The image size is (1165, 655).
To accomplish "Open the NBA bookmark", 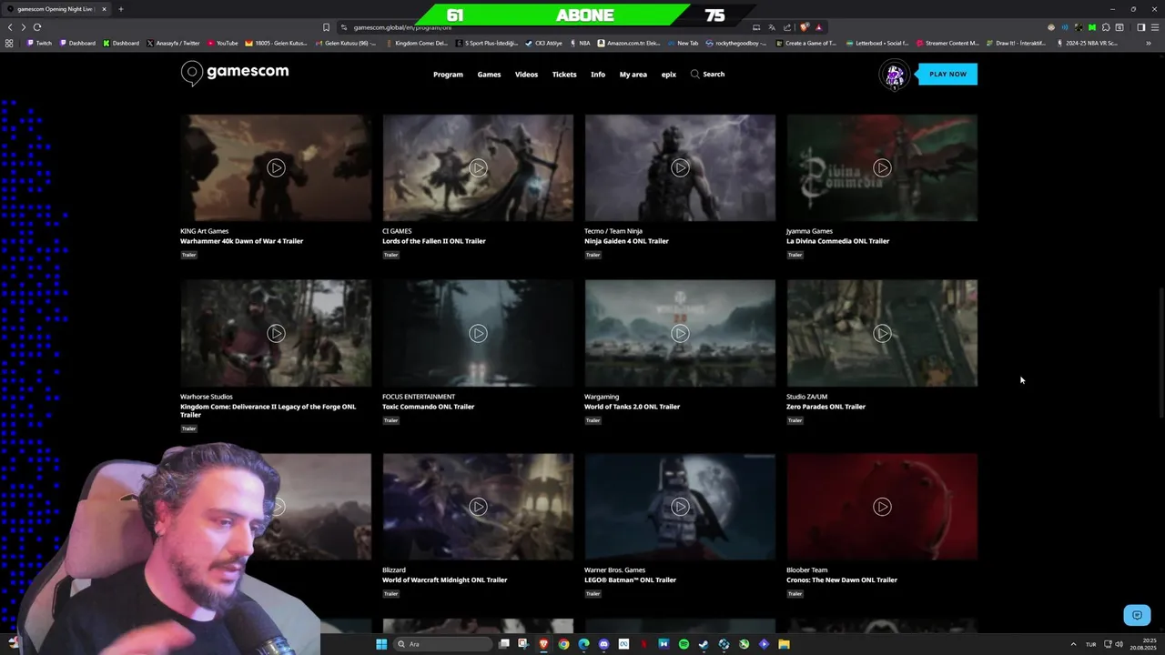I will click(580, 43).
